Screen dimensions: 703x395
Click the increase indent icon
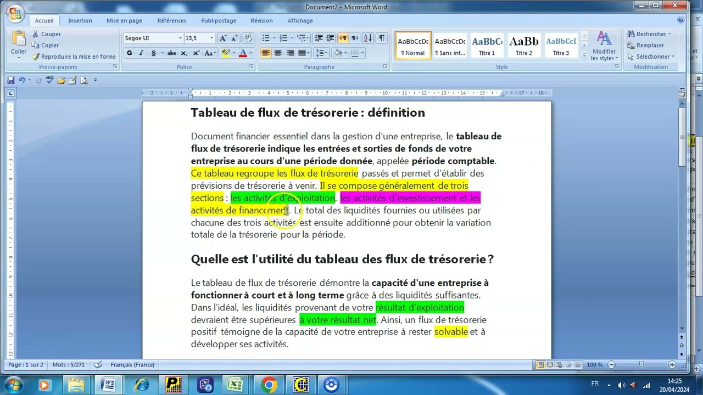pos(330,38)
